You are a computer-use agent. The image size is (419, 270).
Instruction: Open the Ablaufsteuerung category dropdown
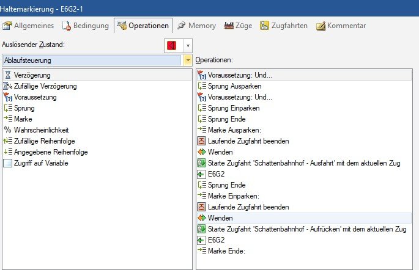pyautogui.click(x=187, y=60)
